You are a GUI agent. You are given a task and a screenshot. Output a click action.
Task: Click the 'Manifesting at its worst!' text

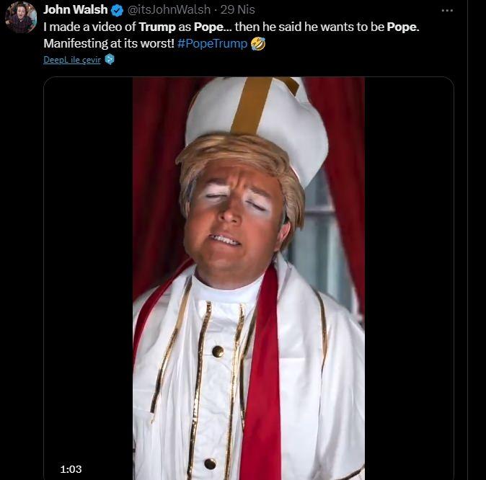(x=109, y=43)
